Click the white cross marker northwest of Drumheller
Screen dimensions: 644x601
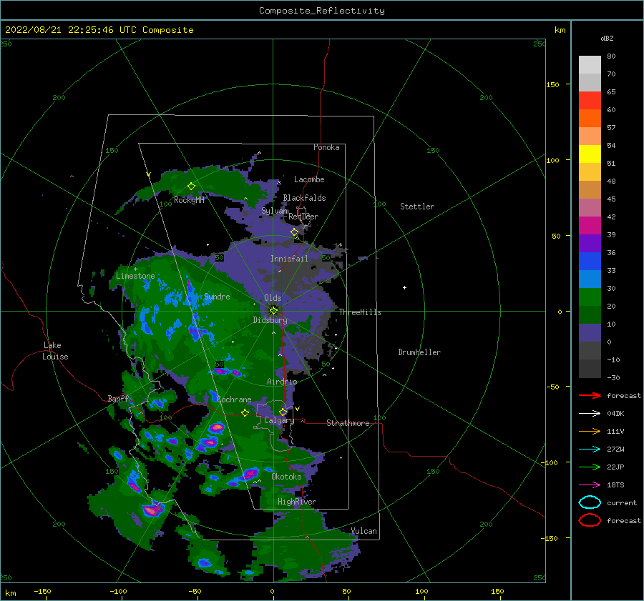[404, 287]
